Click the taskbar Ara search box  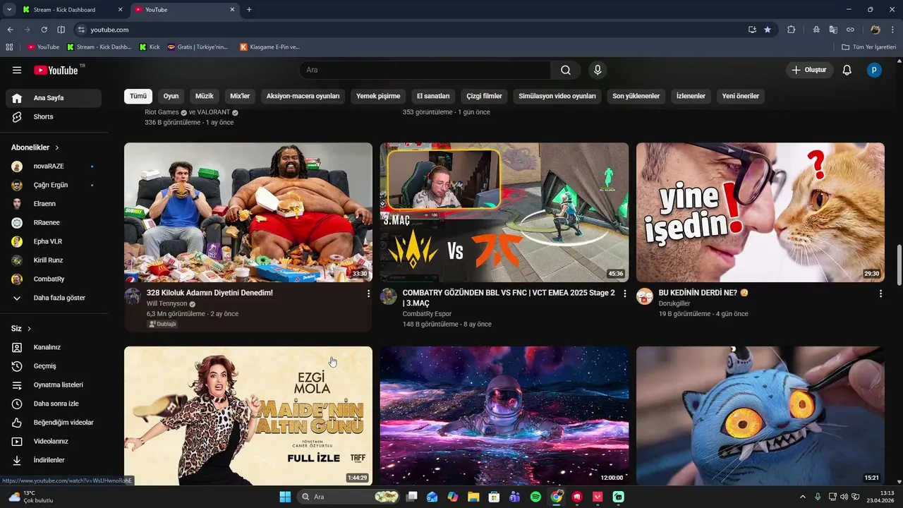(349, 497)
